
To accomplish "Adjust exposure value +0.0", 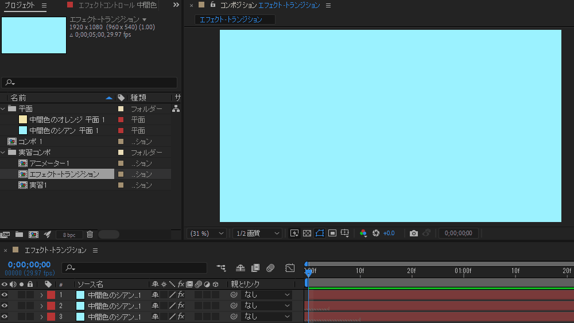I will (x=389, y=233).
